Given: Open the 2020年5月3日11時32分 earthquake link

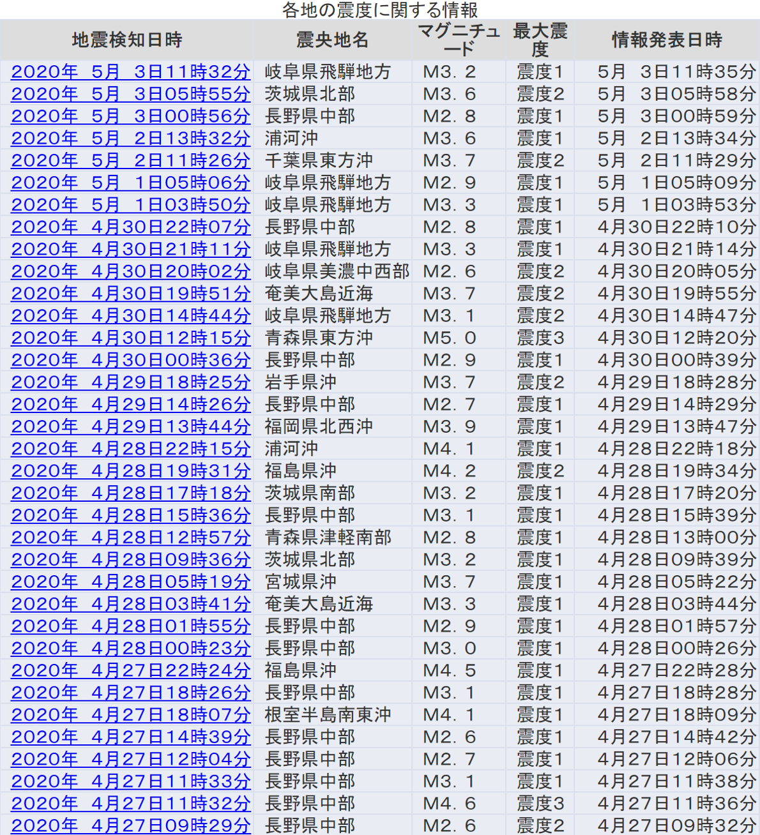Looking at the screenshot, I should [130, 72].
